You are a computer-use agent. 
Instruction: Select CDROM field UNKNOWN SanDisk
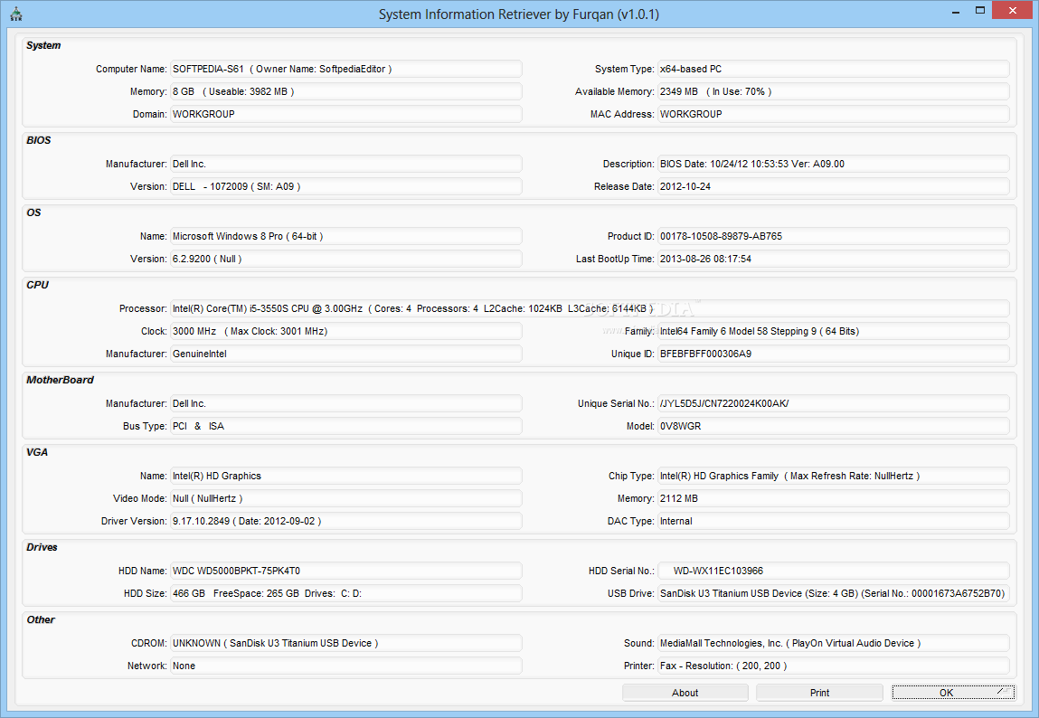(346, 642)
